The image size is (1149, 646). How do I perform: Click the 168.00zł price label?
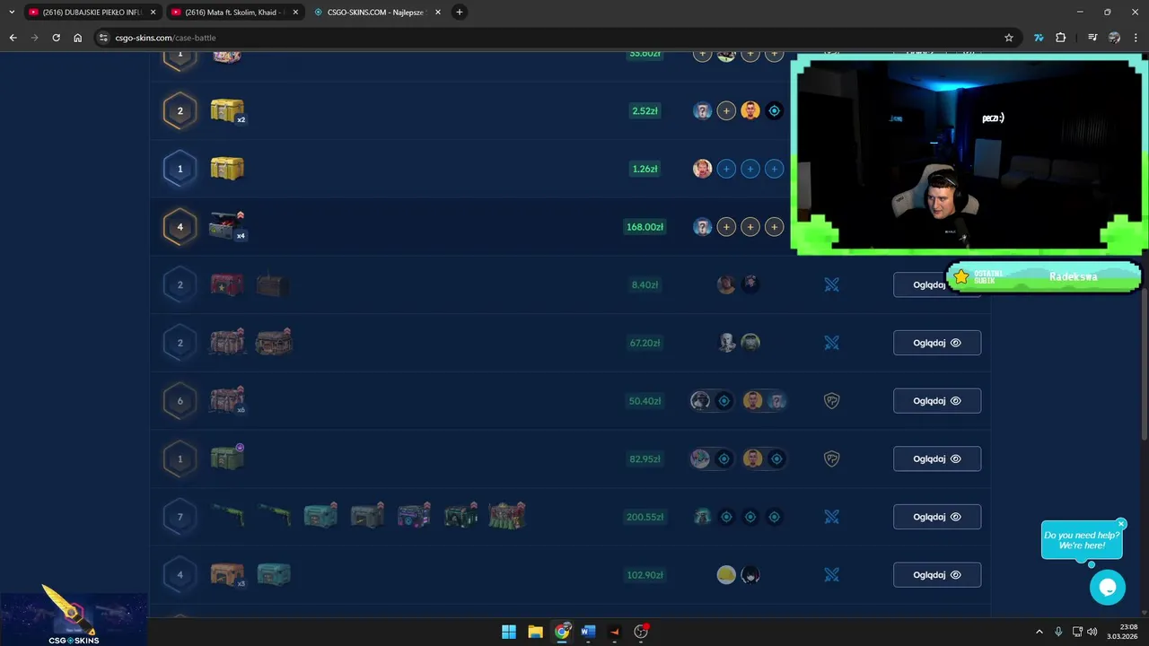(645, 227)
